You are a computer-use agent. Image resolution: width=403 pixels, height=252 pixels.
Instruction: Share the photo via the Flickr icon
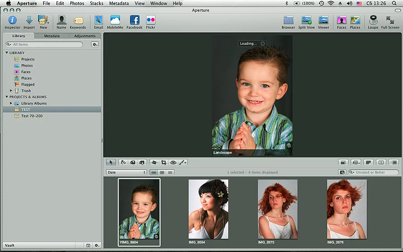click(x=150, y=20)
